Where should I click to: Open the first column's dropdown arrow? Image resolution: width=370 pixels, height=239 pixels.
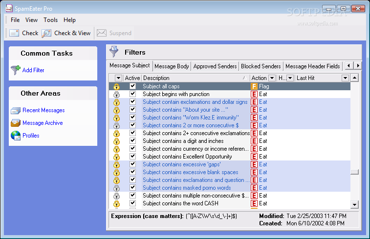(118, 78)
